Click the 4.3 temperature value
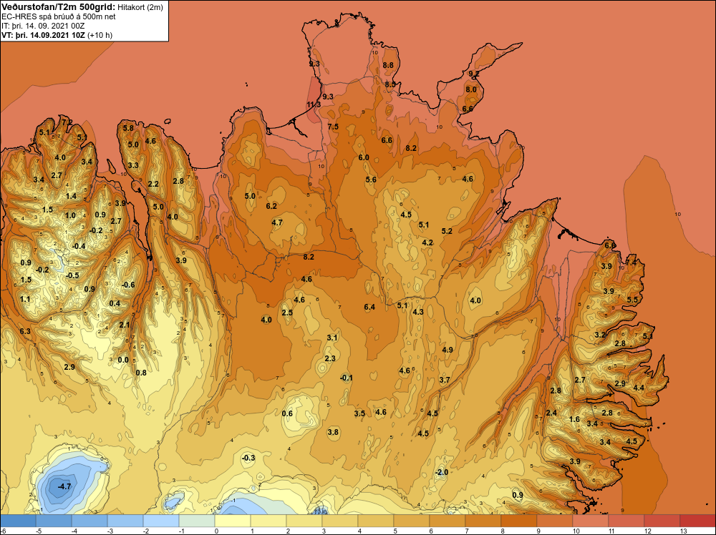Screen dimensions: 716x535 click(x=418, y=312)
